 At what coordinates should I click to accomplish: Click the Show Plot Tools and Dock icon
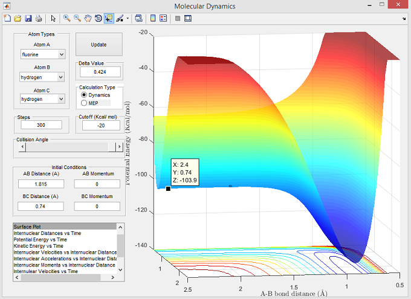click(x=188, y=18)
